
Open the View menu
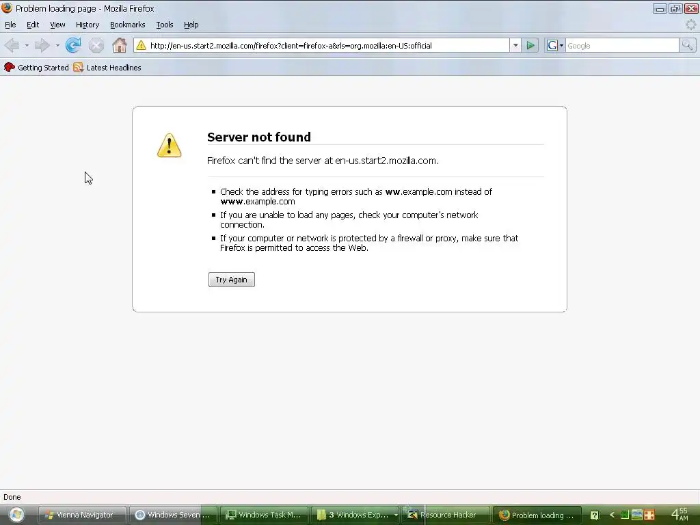pyautogui.click(x=57, y=25)
